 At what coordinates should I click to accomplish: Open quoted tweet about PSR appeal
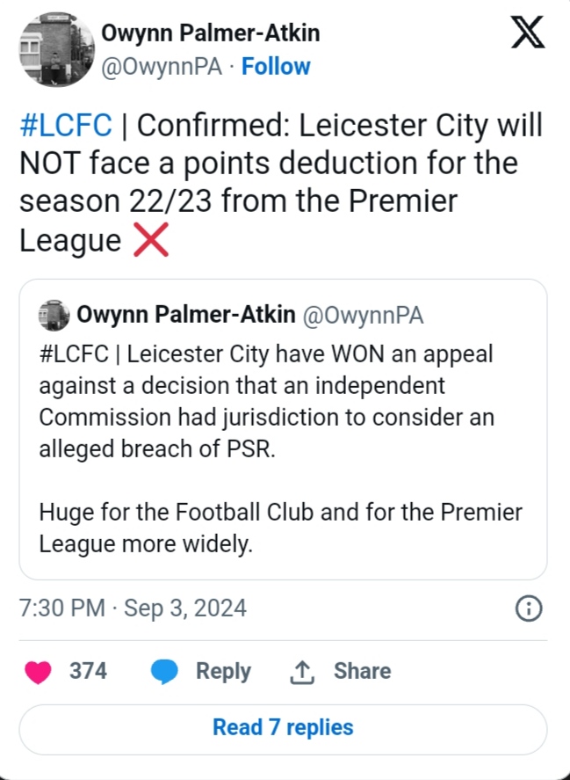point(283,448)
